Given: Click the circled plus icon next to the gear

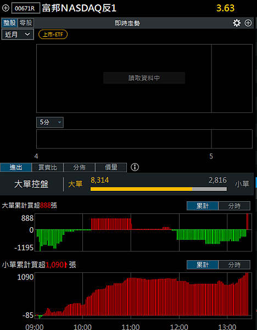Looking at the screenshot, I should [248, 23].
